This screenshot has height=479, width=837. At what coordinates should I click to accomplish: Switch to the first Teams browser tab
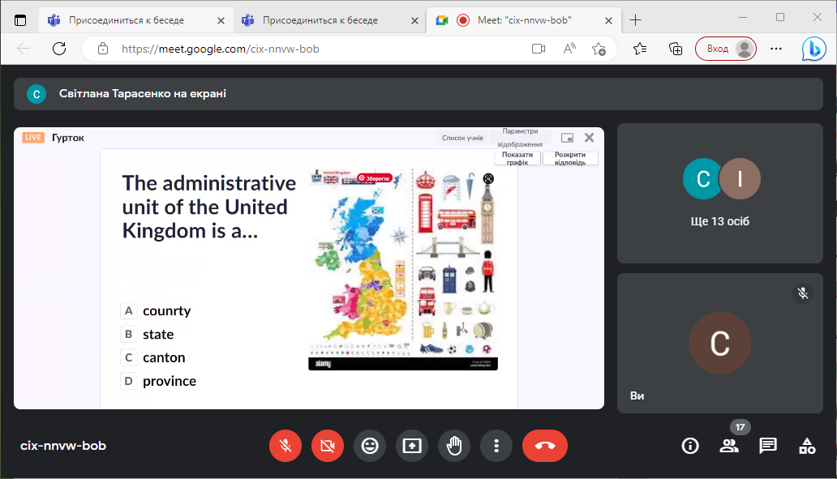click(126, 20)
